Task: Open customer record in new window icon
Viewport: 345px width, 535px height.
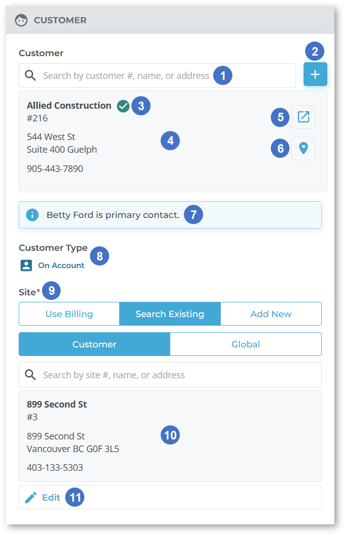Action: point(303,117)
